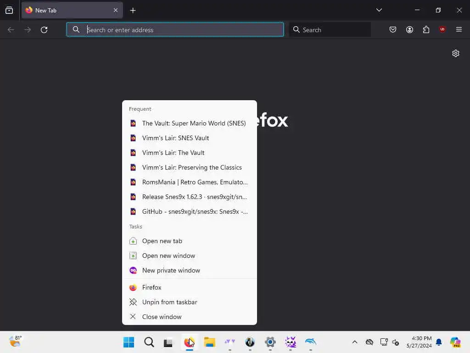The image size is (470, 353).
Task: Open RomsMania Retro Games entry
Action: click(x=190, y=182)
